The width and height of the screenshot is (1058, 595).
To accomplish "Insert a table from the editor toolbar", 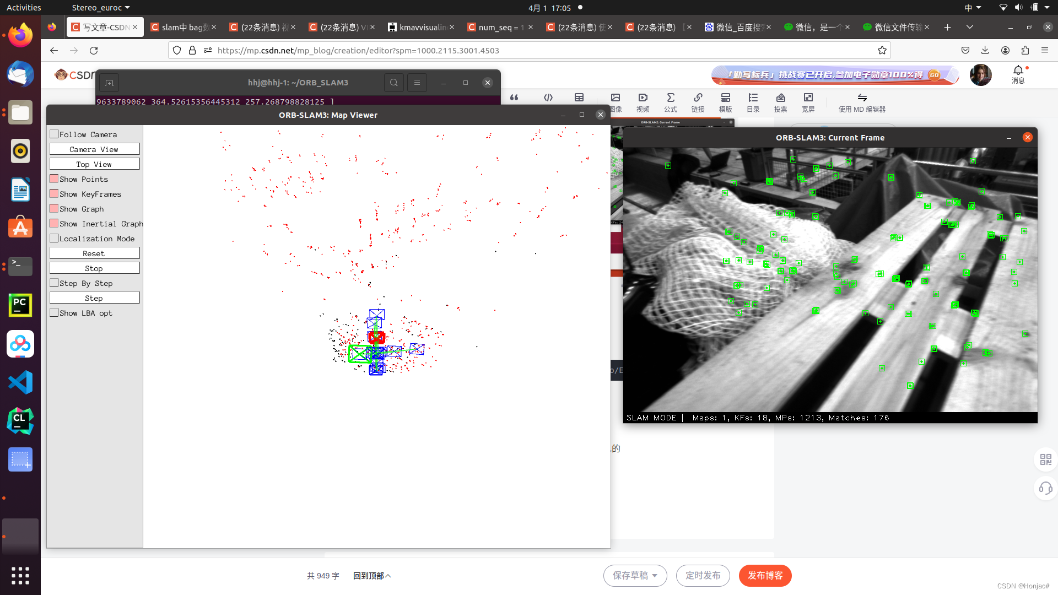I will pos(579,98).
